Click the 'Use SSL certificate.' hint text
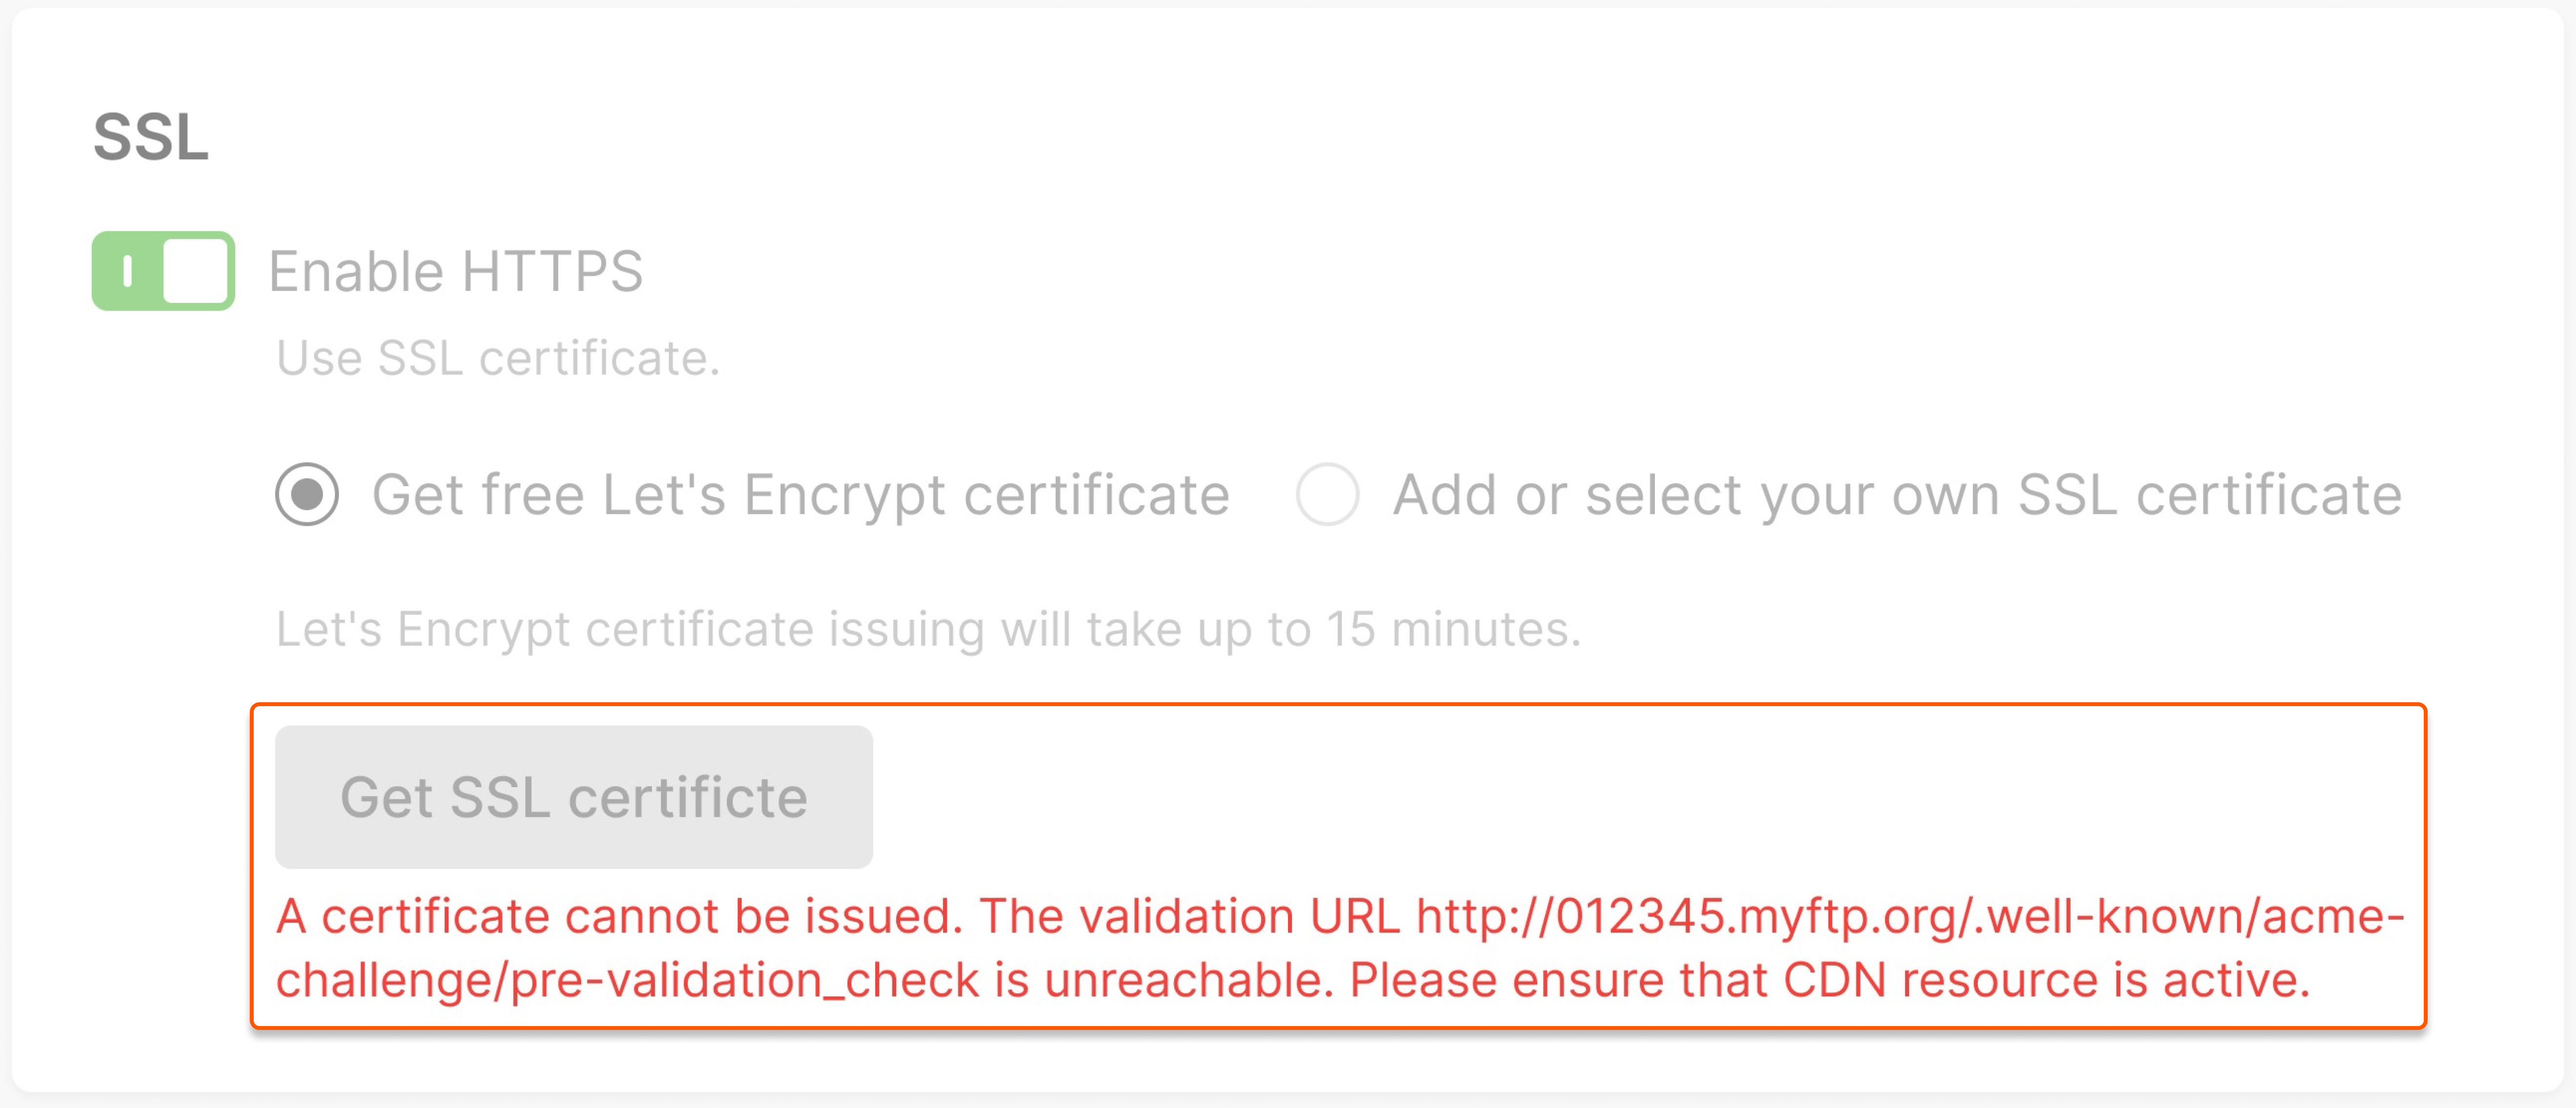This screenshot has height=1108, width=2576. click(497, 358)
